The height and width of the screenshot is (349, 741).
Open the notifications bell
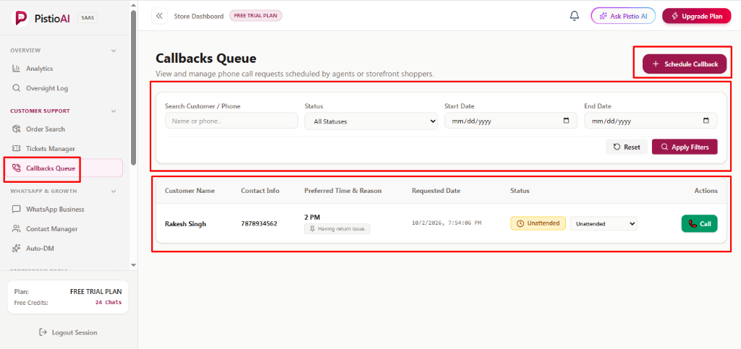click(574, 16)
